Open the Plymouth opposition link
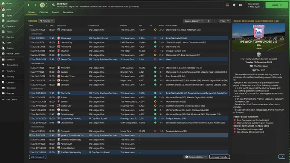 65,131
